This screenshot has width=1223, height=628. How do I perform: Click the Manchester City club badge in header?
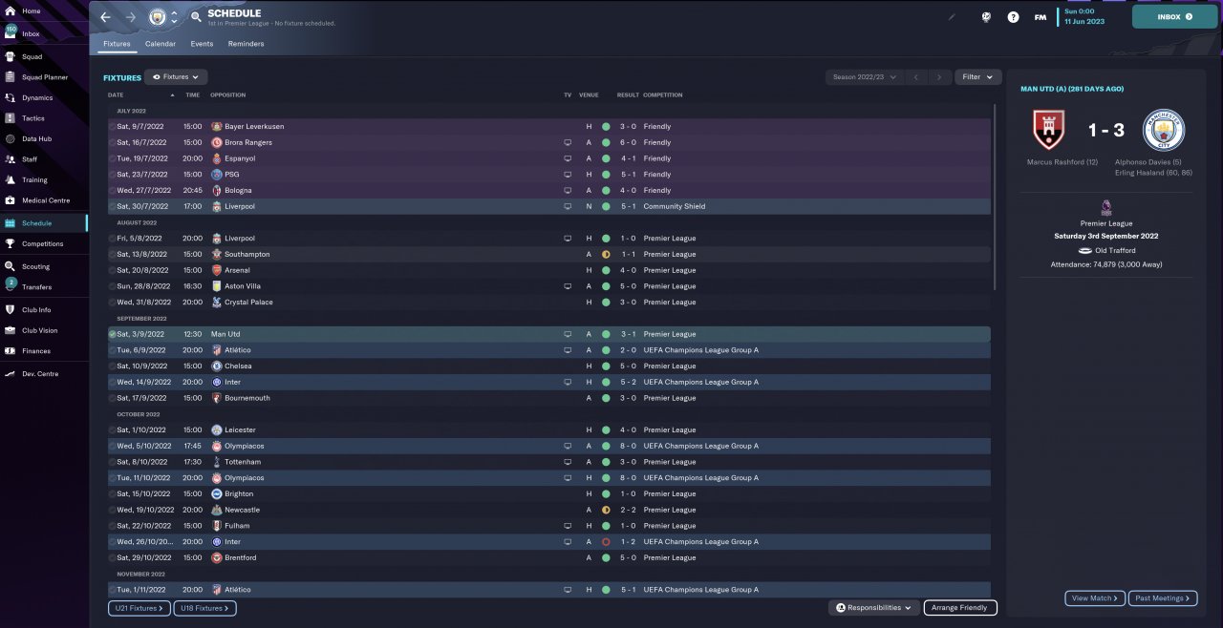(x=158, y=17)
